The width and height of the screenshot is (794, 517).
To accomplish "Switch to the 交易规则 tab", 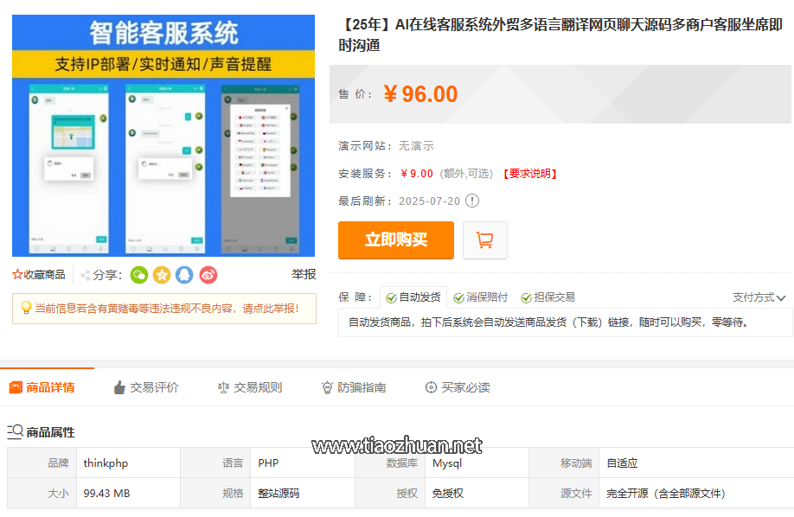I will pyautogui.click(x=250, y=387).
